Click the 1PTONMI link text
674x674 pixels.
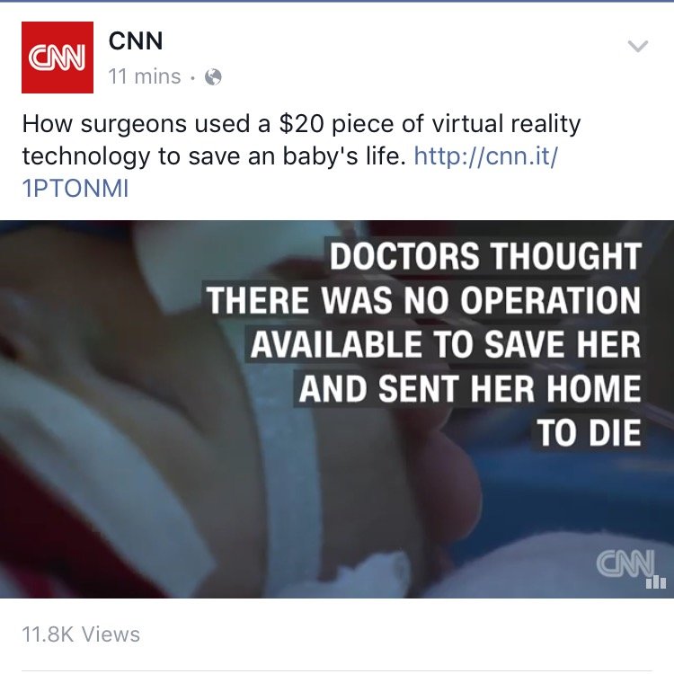pyautogui.click(x=75, y=189)
